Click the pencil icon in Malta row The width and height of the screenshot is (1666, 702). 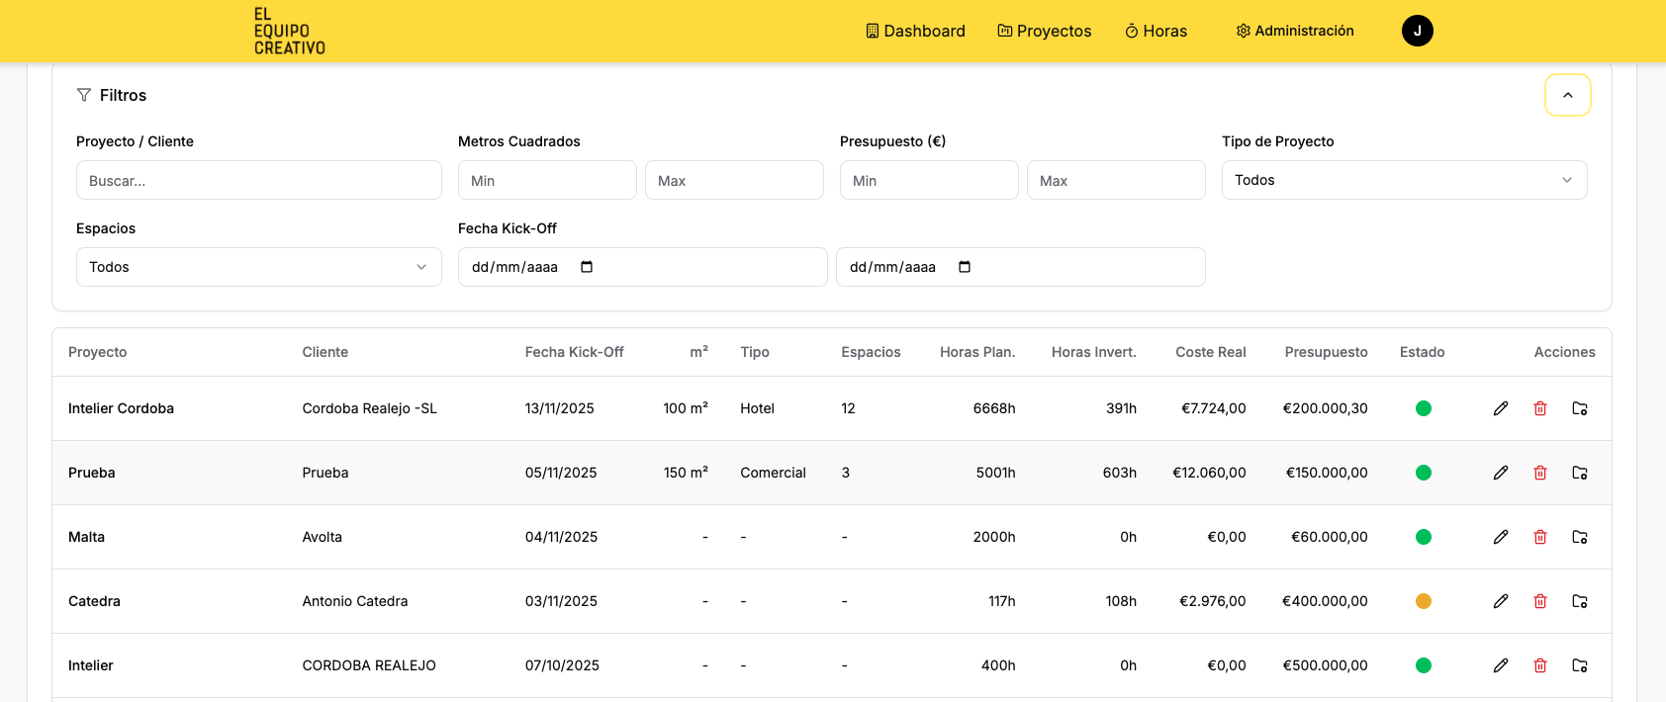coord(1501,537)
